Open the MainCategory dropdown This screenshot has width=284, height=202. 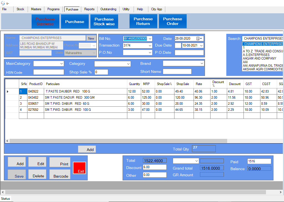pos(62,64)
